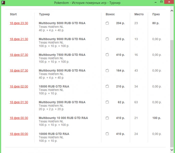Image resolution: width=175 pixels, height=153 pixels.
Task: Open the 18 фев 00:30 tournament link
Action: point(19,118)
